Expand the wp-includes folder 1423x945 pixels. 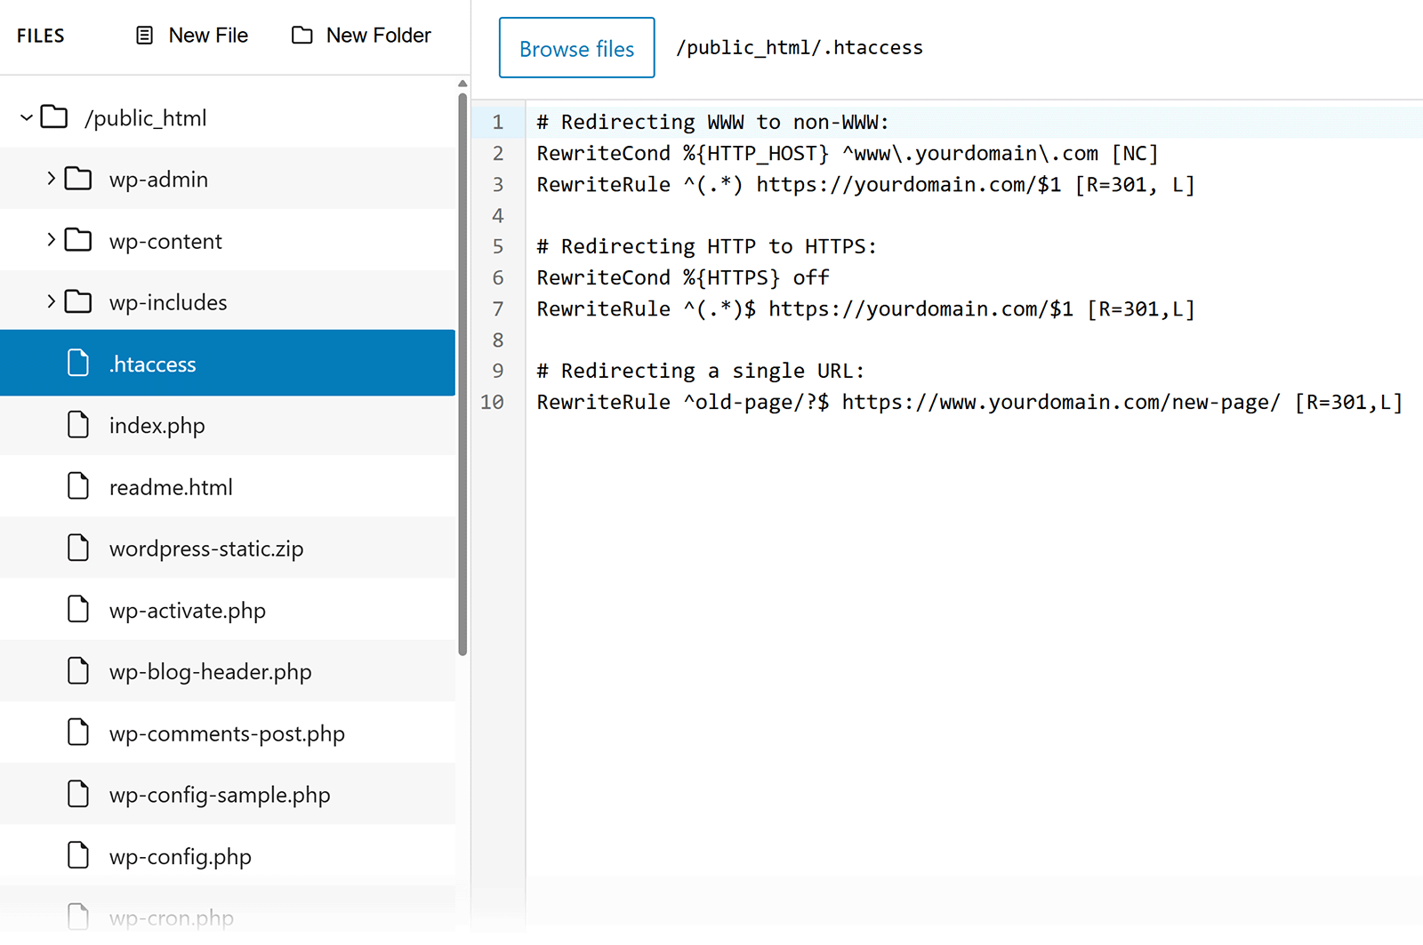(x=52, y=301)
